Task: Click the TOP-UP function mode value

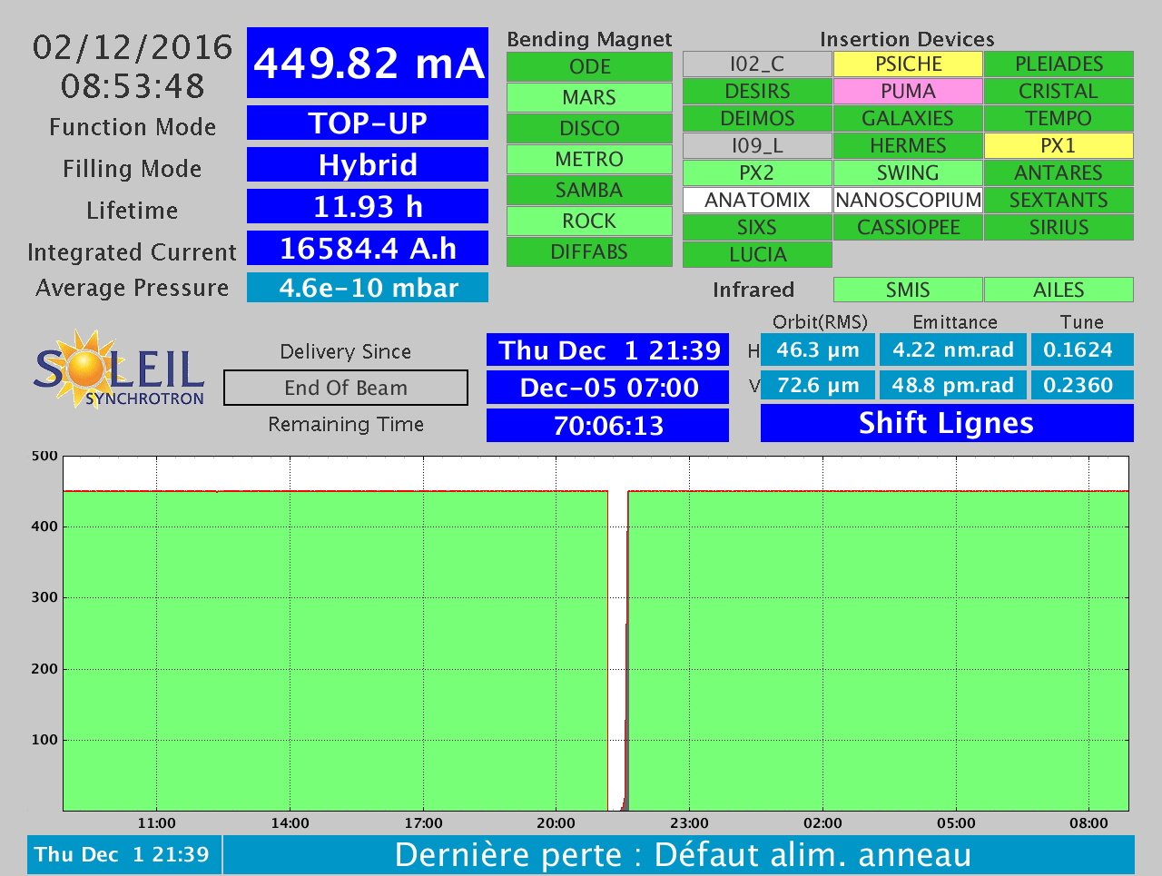Action: click(368, 123)
